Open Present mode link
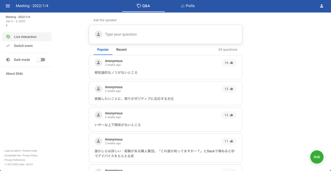Screen dimensions: 331x171 pos(30,151)
